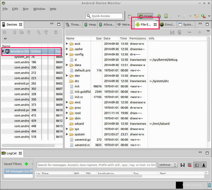
Task: Close the File Explorer tab
Action: (155, 25)
